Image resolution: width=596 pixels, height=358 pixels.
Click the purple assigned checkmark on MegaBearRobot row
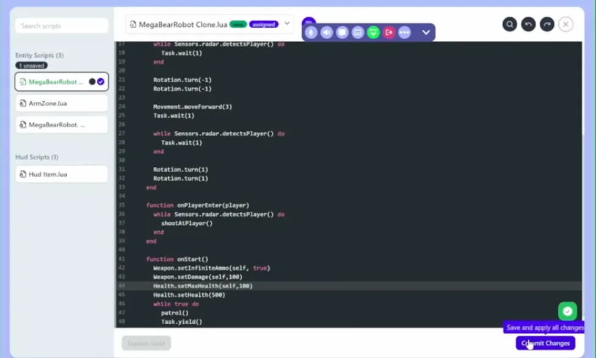coord(101,82)
